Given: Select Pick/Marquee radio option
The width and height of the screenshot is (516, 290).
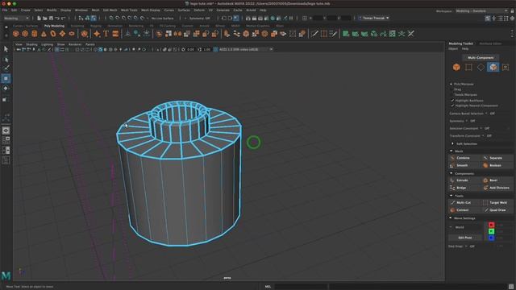Looking at the screenshot, I should click(451, 84).
